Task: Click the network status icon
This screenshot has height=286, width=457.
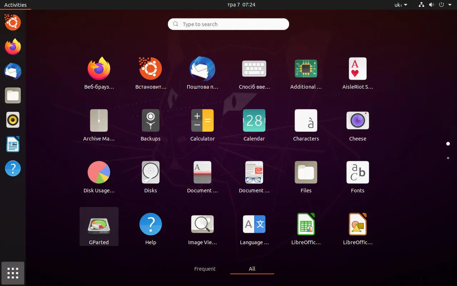Action: [x=421, y=5]
